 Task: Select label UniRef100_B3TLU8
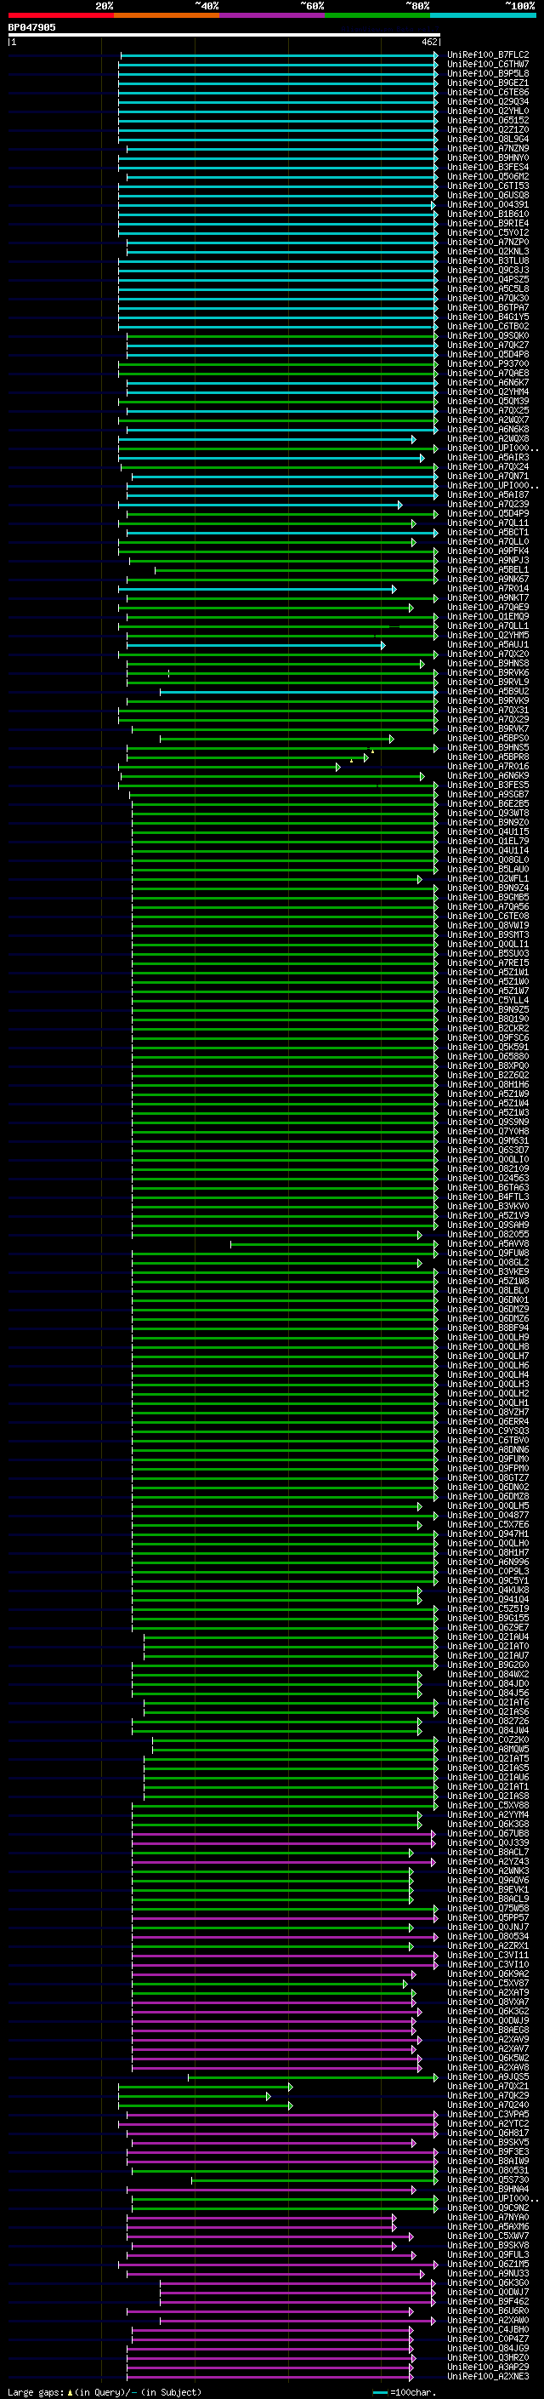[x=487, y=260]
